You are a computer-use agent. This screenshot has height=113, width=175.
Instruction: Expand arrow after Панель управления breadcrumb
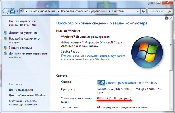58,11
